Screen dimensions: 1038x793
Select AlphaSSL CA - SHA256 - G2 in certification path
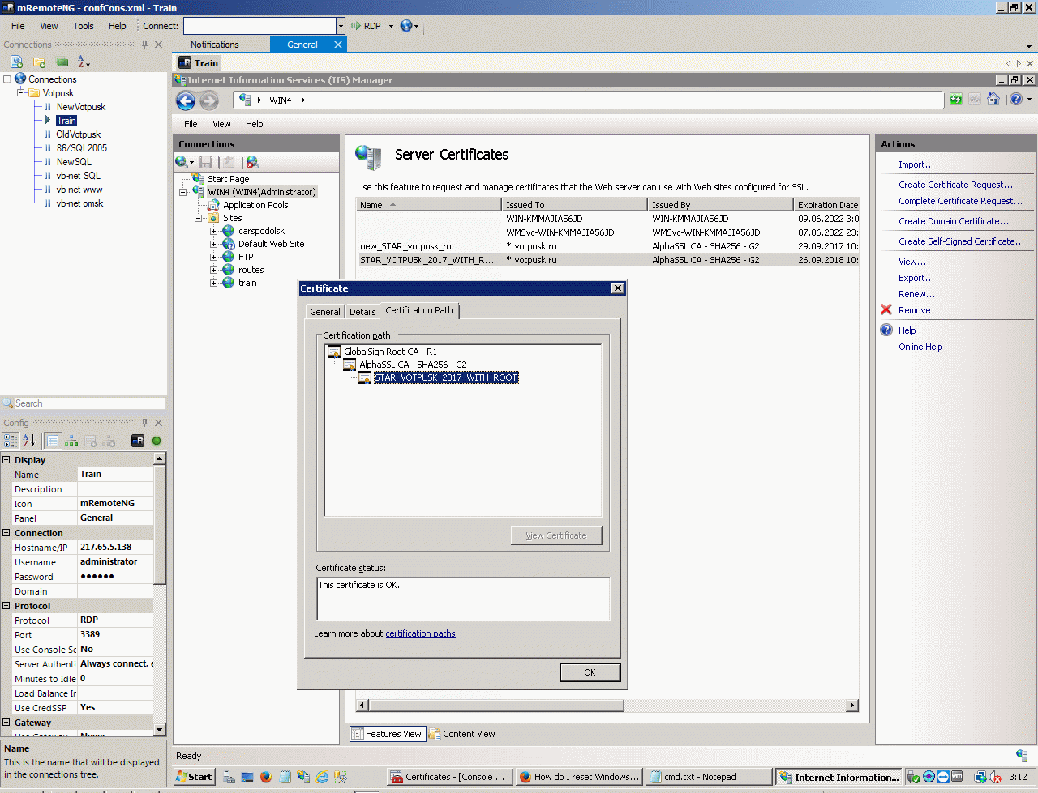[x=413, y=365]
